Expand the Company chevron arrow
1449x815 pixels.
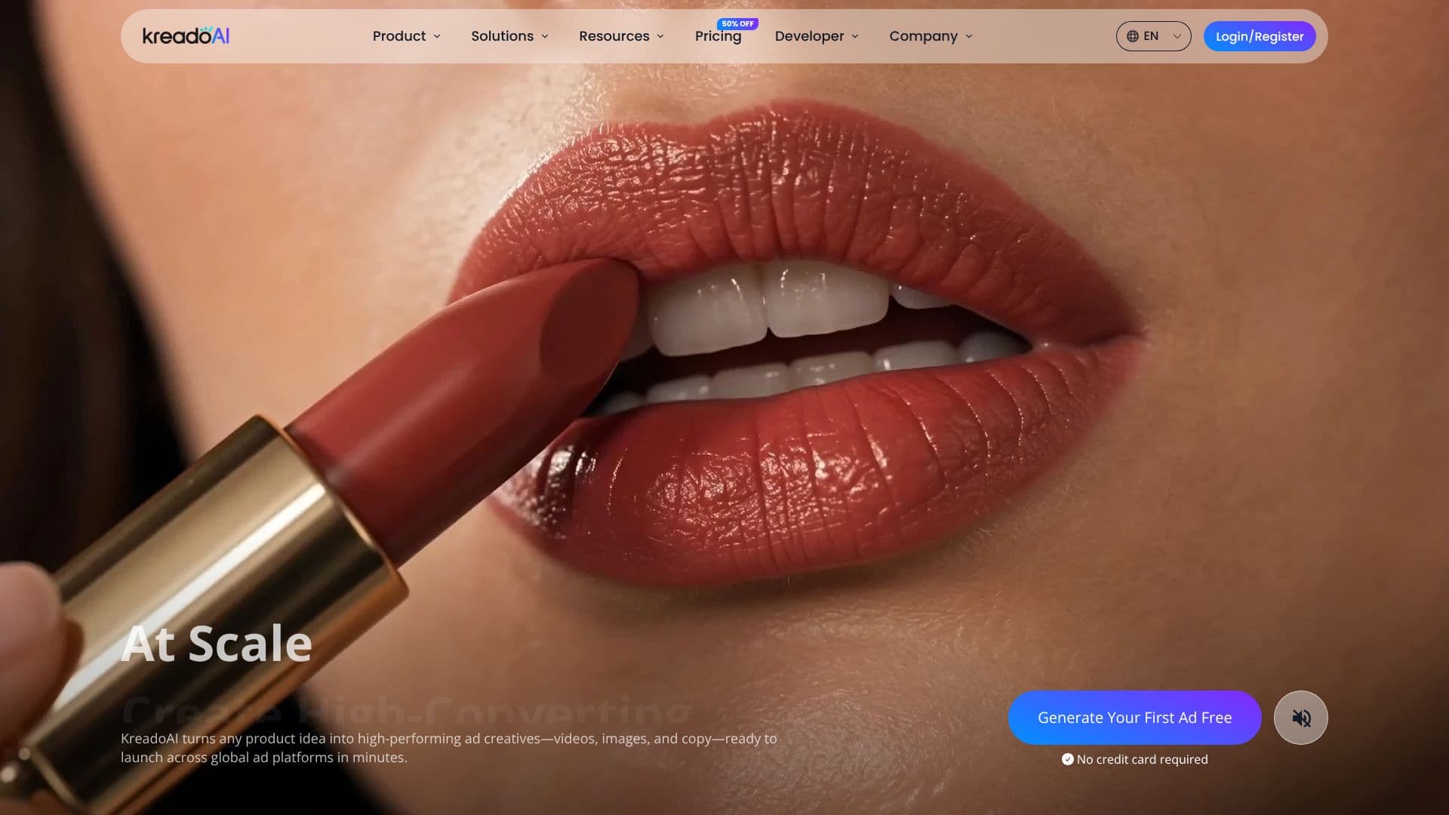(969, 36)
